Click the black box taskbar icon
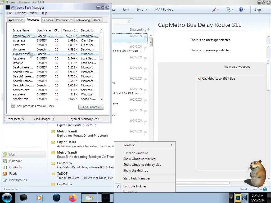The image size is (271, 203). coord(24,198)
